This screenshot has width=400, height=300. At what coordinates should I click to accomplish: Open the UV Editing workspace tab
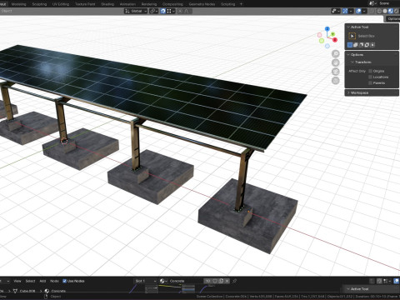(x=61, y=4)
